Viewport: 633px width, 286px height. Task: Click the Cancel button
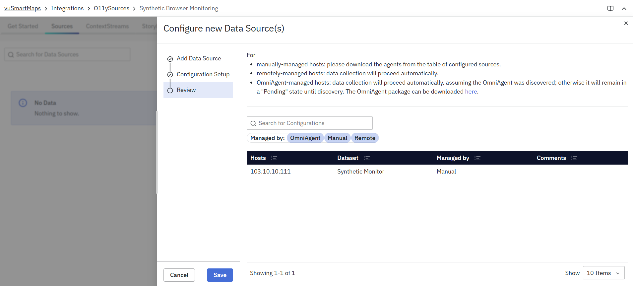point(179,275)
